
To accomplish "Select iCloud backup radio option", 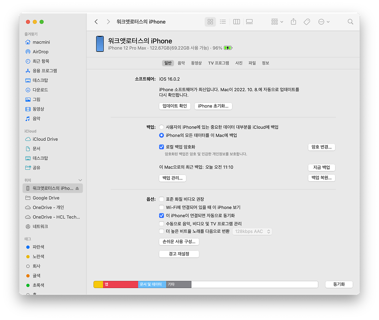I will 161,127.
